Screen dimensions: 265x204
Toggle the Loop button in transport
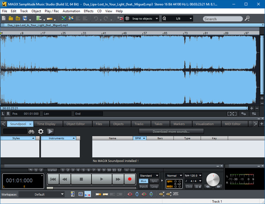[x=154, y=187]
